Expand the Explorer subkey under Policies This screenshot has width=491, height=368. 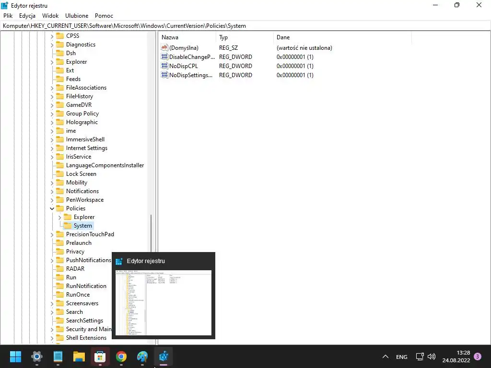[60, 217]
